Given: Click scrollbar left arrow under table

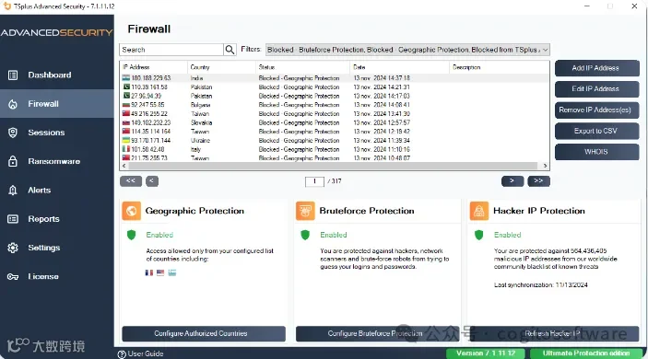Looking at the screenshot, I should pyautogui.click(x=124, y=166).
